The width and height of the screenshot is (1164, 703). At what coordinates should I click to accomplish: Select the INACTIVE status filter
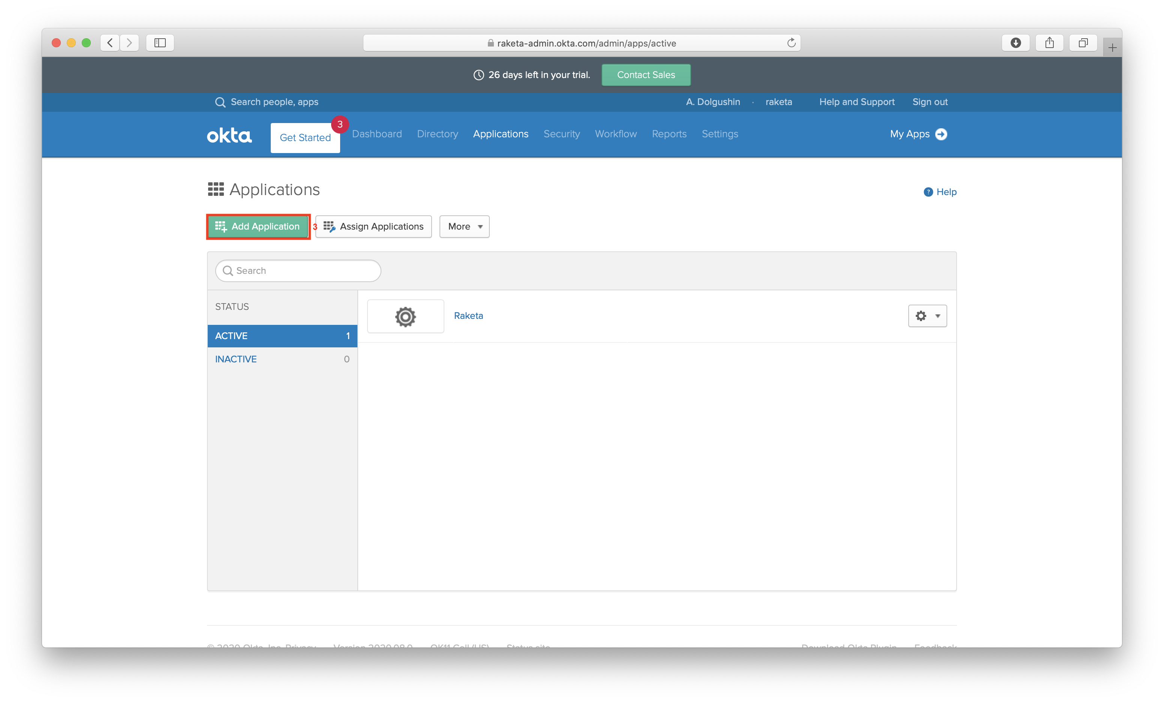(x=282, y=359)
